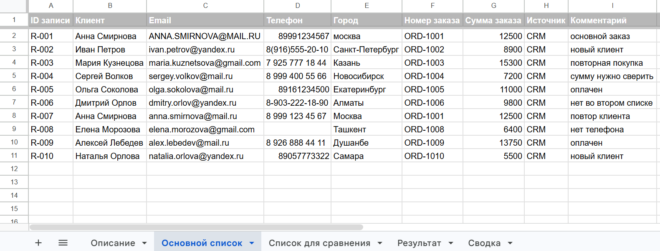Click the 'Клиент' header cell
Image resolution: width=660 pixels, height=251 pixels.
tap(110, 20)
